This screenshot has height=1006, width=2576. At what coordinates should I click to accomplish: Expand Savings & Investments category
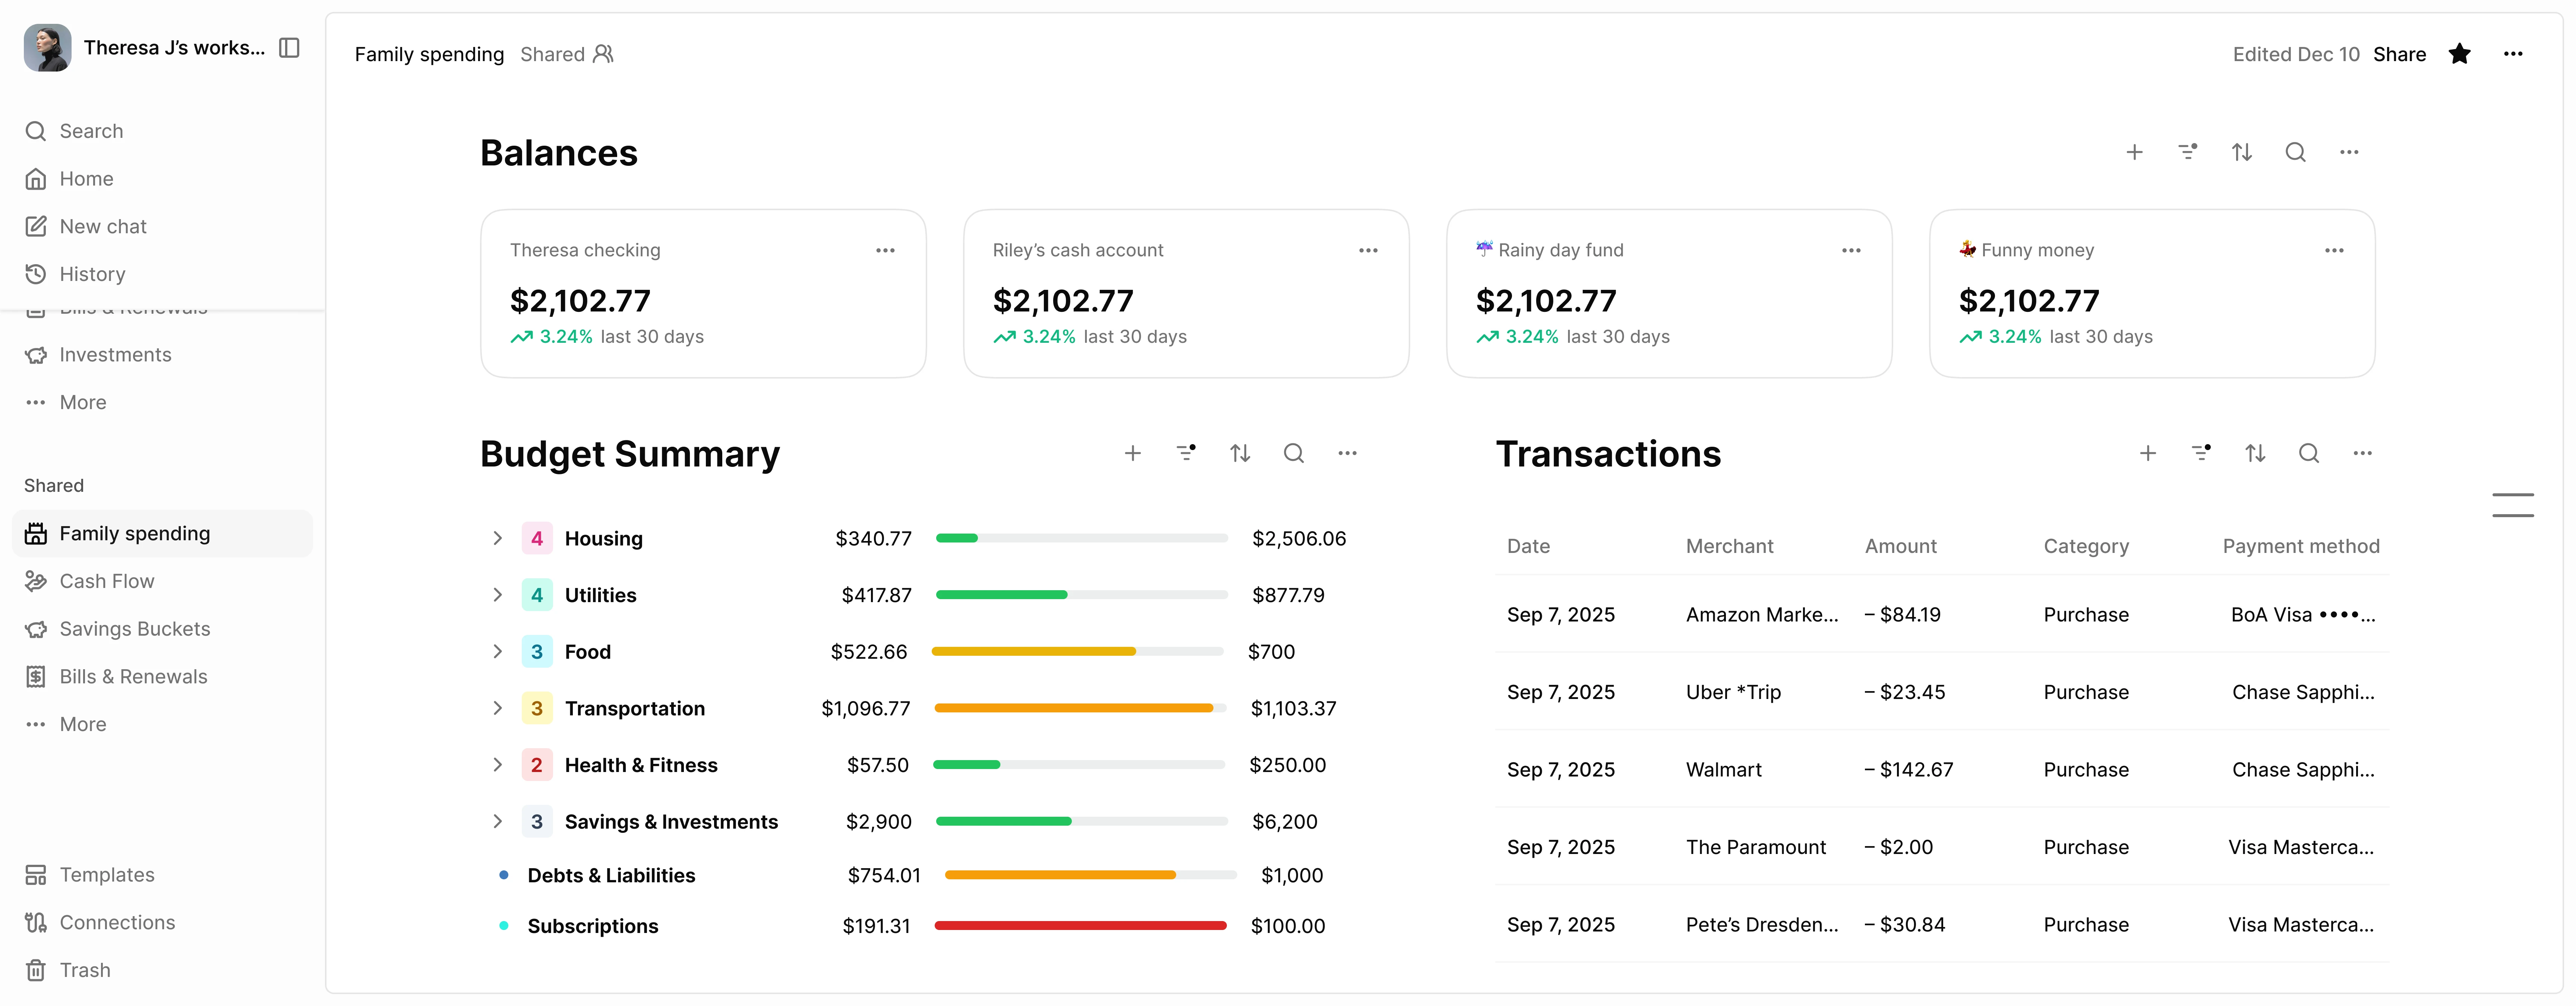point(497,821)
